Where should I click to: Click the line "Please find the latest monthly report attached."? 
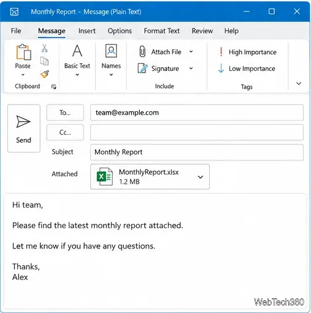coord(98,226)
